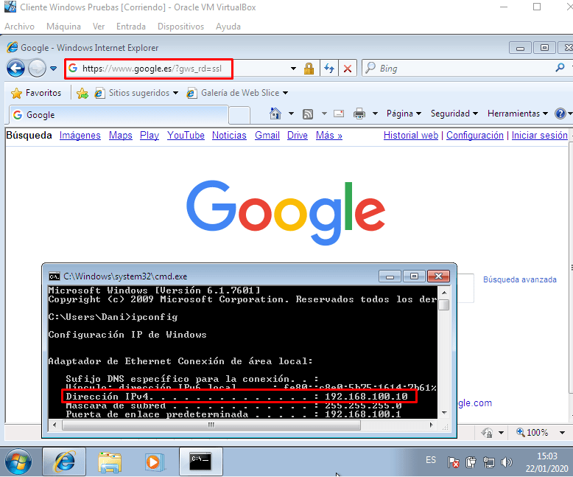Click the Bing search magnifier icon

pyautogui.click(x=560, y=69)
